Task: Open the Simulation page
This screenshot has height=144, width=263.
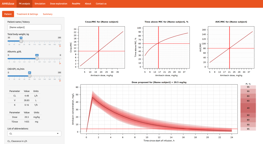Action: [x=40, y=4]
